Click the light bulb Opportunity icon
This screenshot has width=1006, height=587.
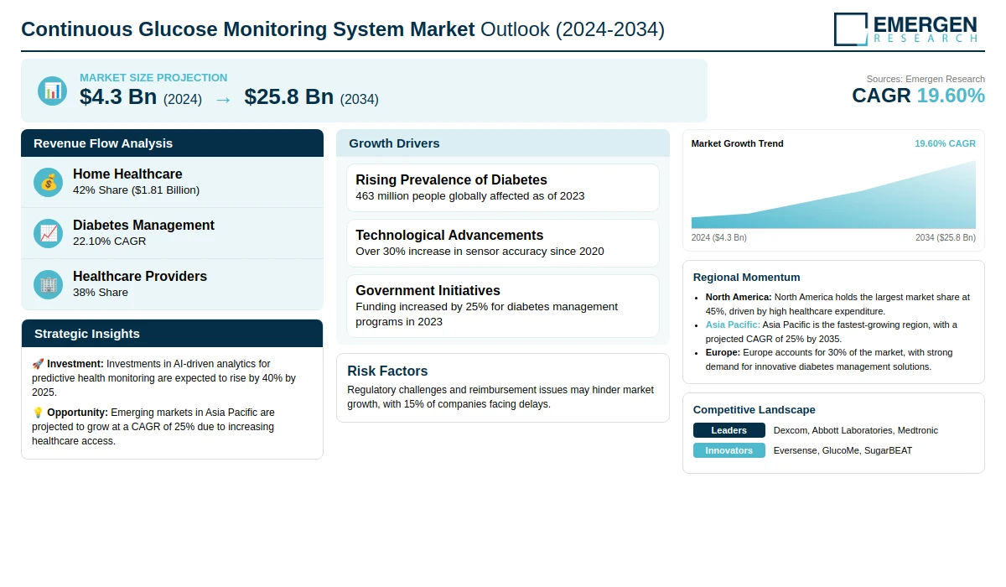pyautogui.click(x=38, y=413)
